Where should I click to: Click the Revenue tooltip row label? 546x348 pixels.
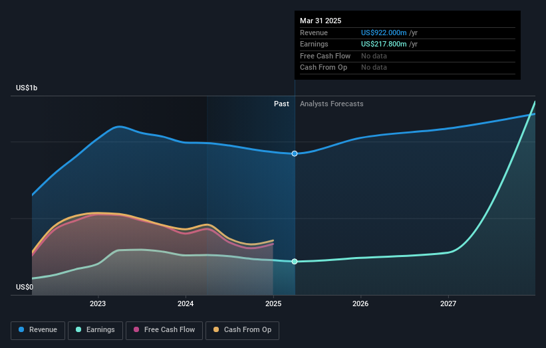coord(314,33)
